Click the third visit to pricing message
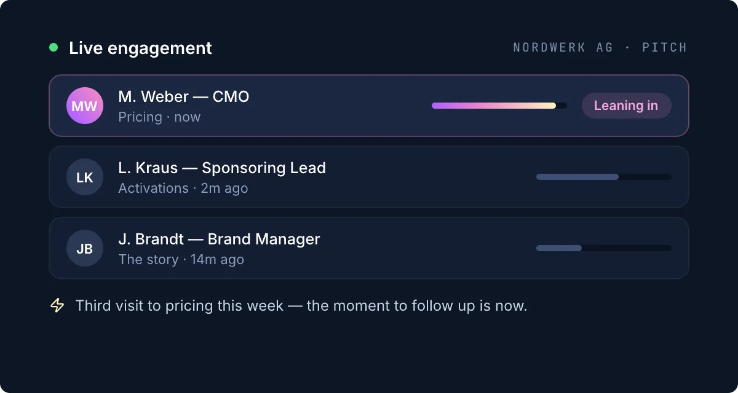738x393 pixels. point(301,306)
